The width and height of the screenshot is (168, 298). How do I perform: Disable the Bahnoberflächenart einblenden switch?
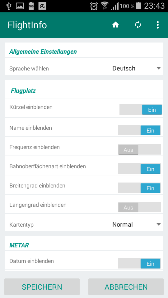[x=139, y=169]
